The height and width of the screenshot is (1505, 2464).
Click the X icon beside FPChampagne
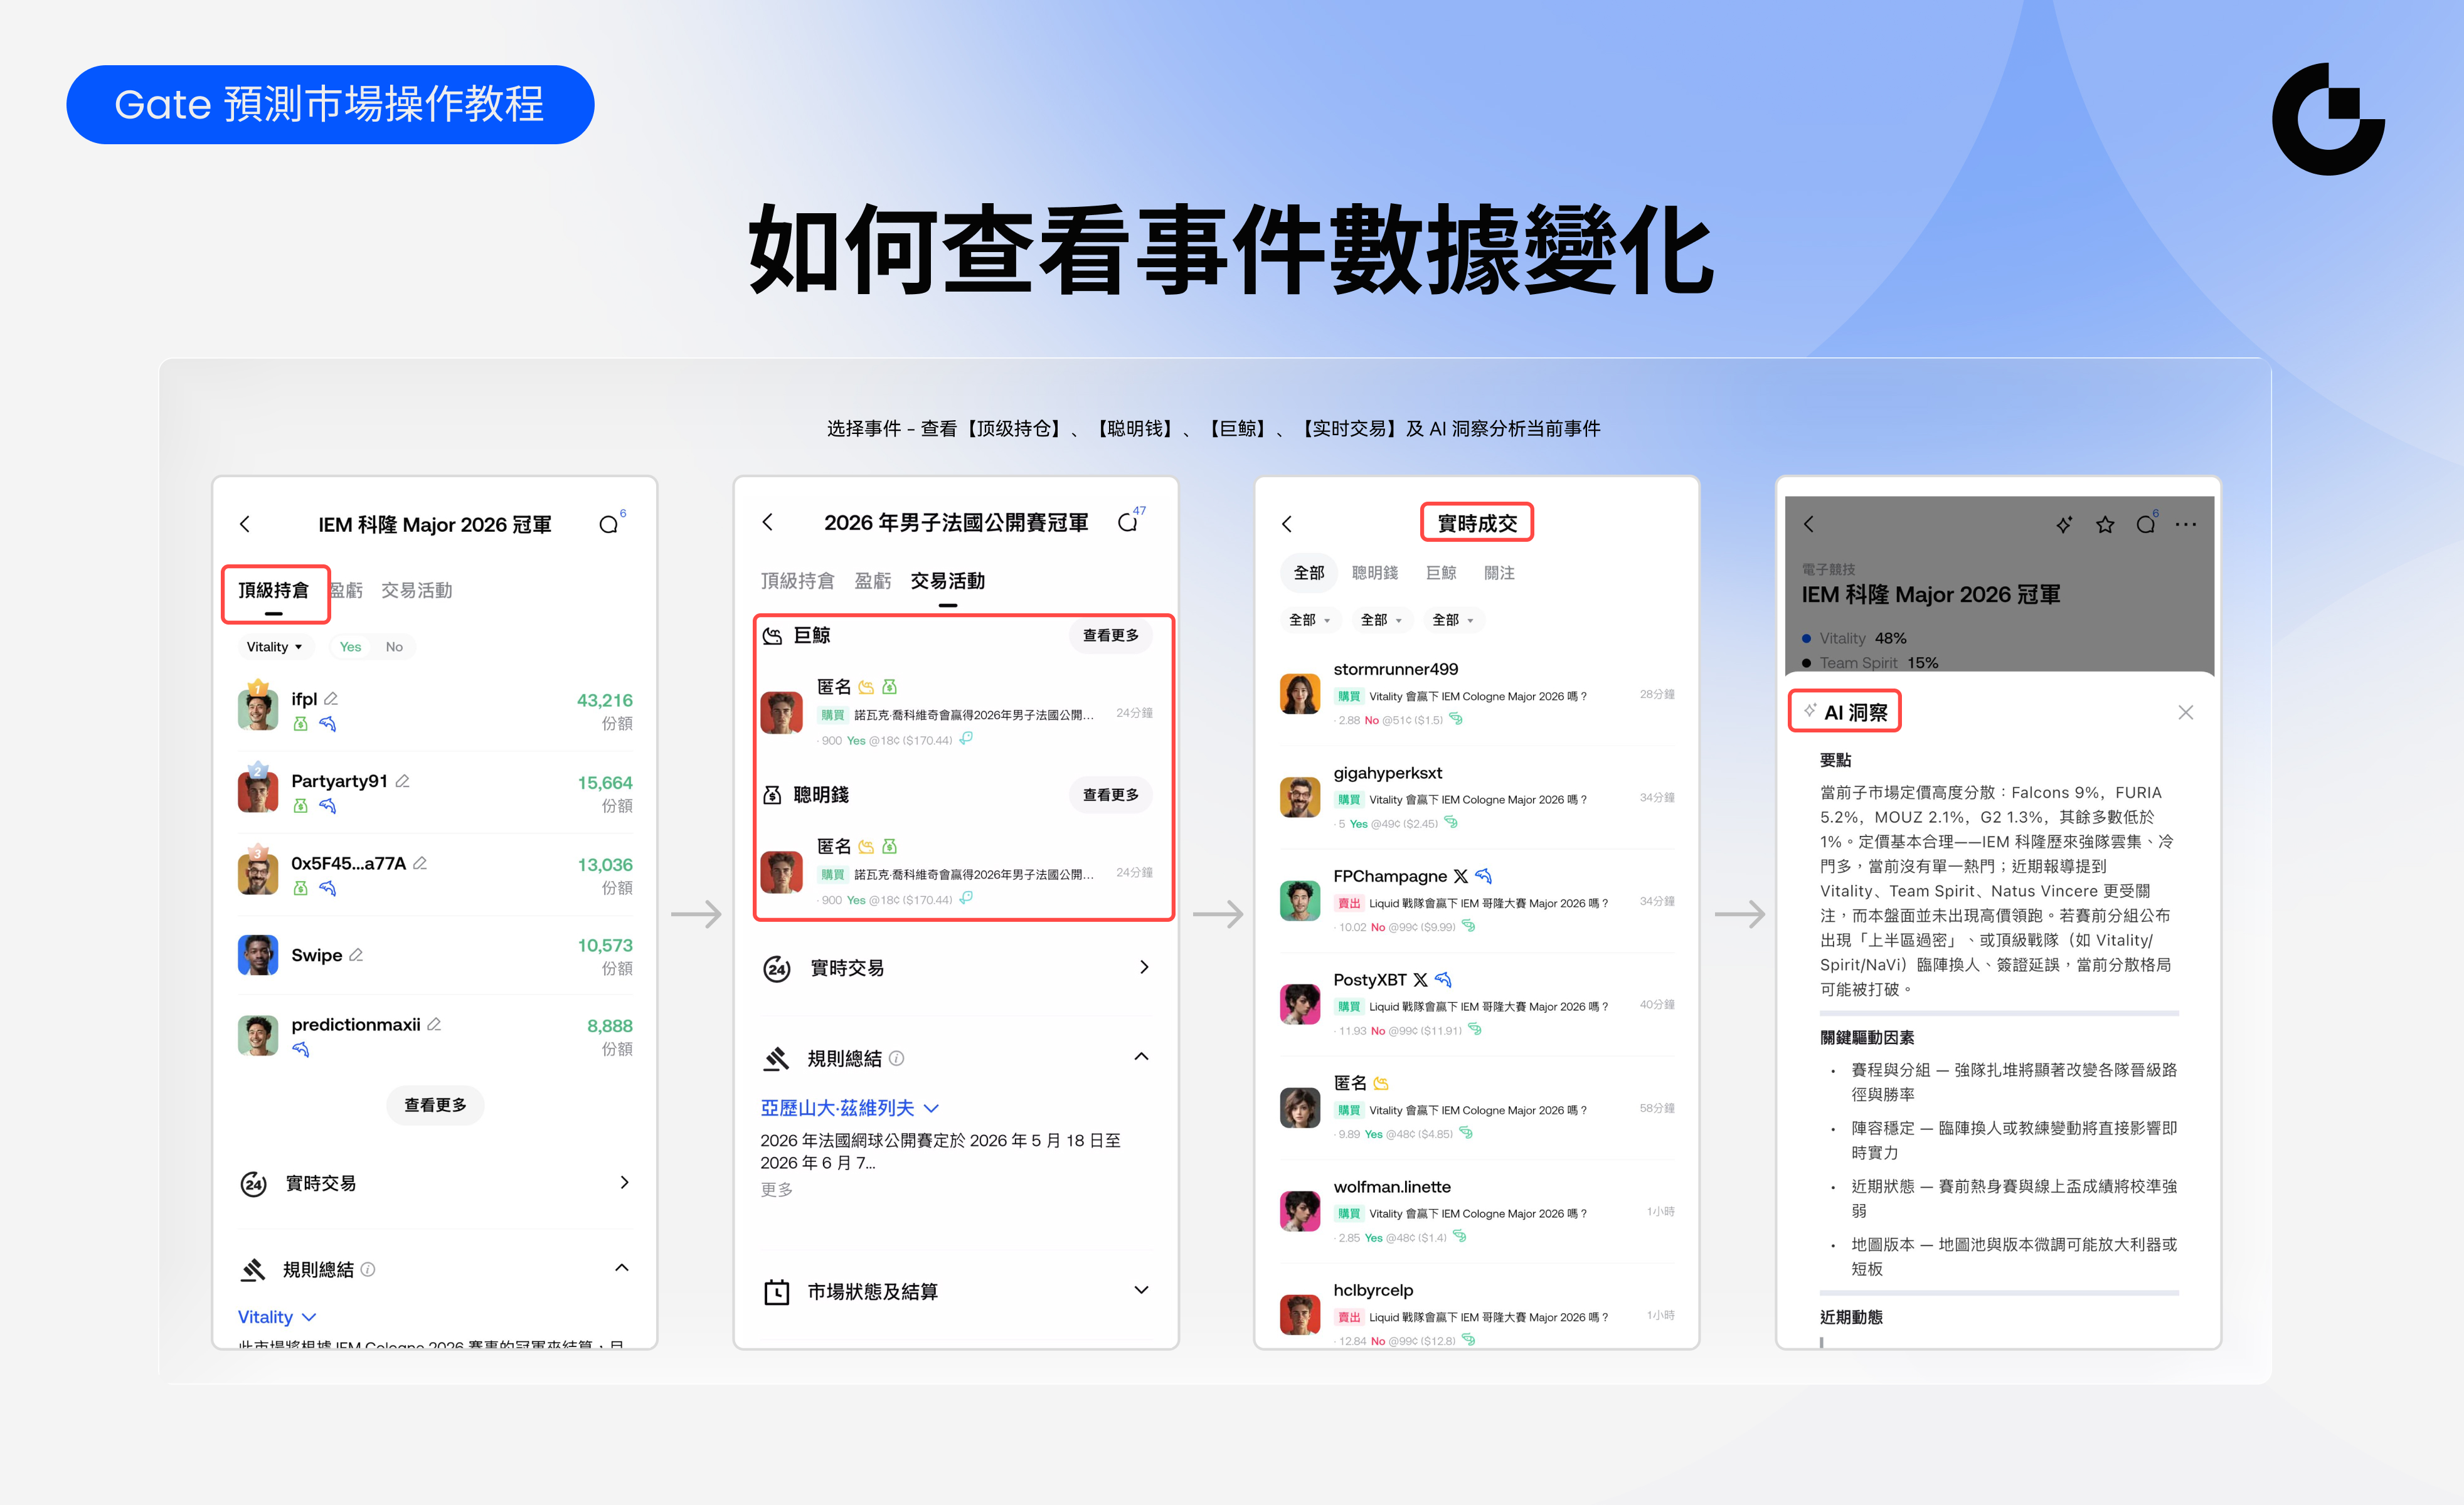1461,876
